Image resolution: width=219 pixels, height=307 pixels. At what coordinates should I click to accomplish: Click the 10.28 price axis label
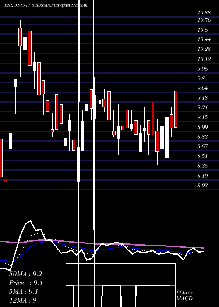(204, 49)
